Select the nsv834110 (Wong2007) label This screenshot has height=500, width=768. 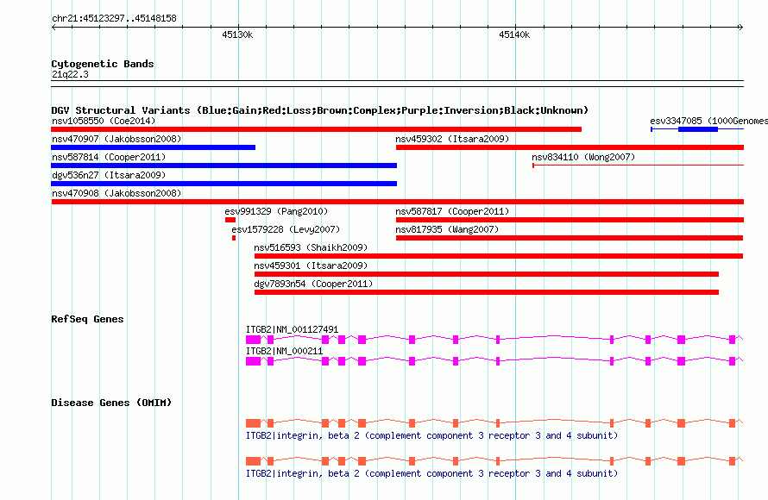(x=583, y=157)
